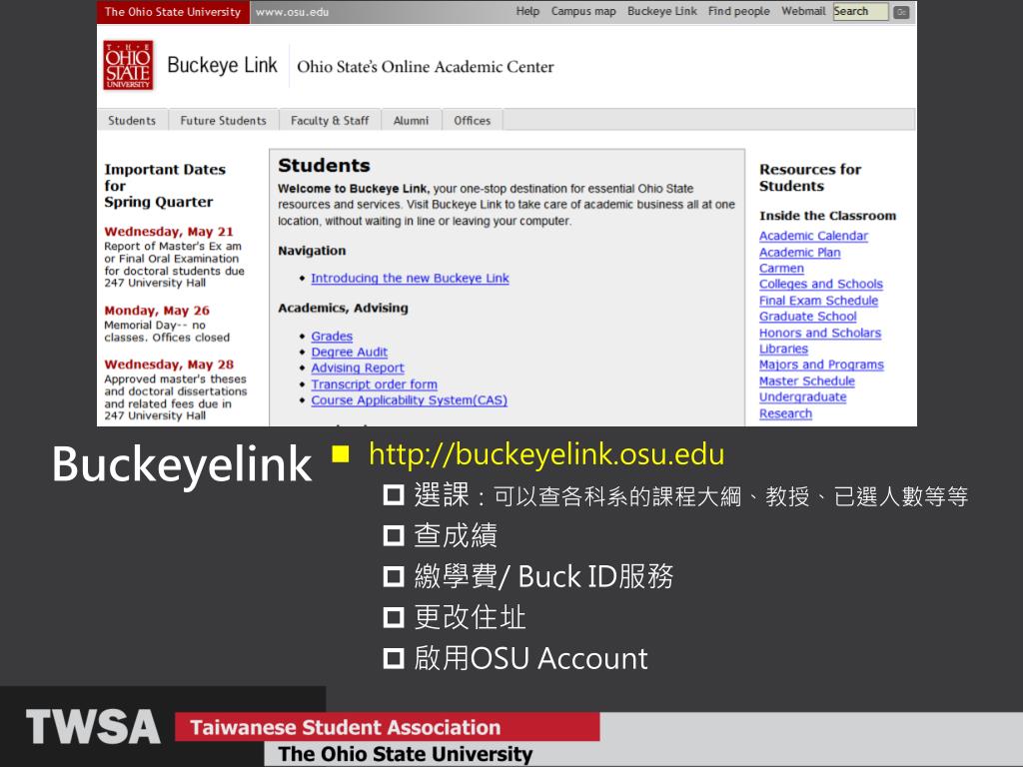The height and width of the screenshot is (767, 1023).
Task: Open Campus map link
Action: (x=583, y=11)
